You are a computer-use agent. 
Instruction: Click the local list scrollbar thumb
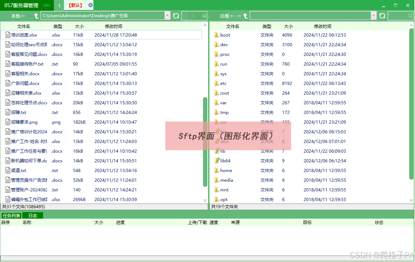coord(205,142)
